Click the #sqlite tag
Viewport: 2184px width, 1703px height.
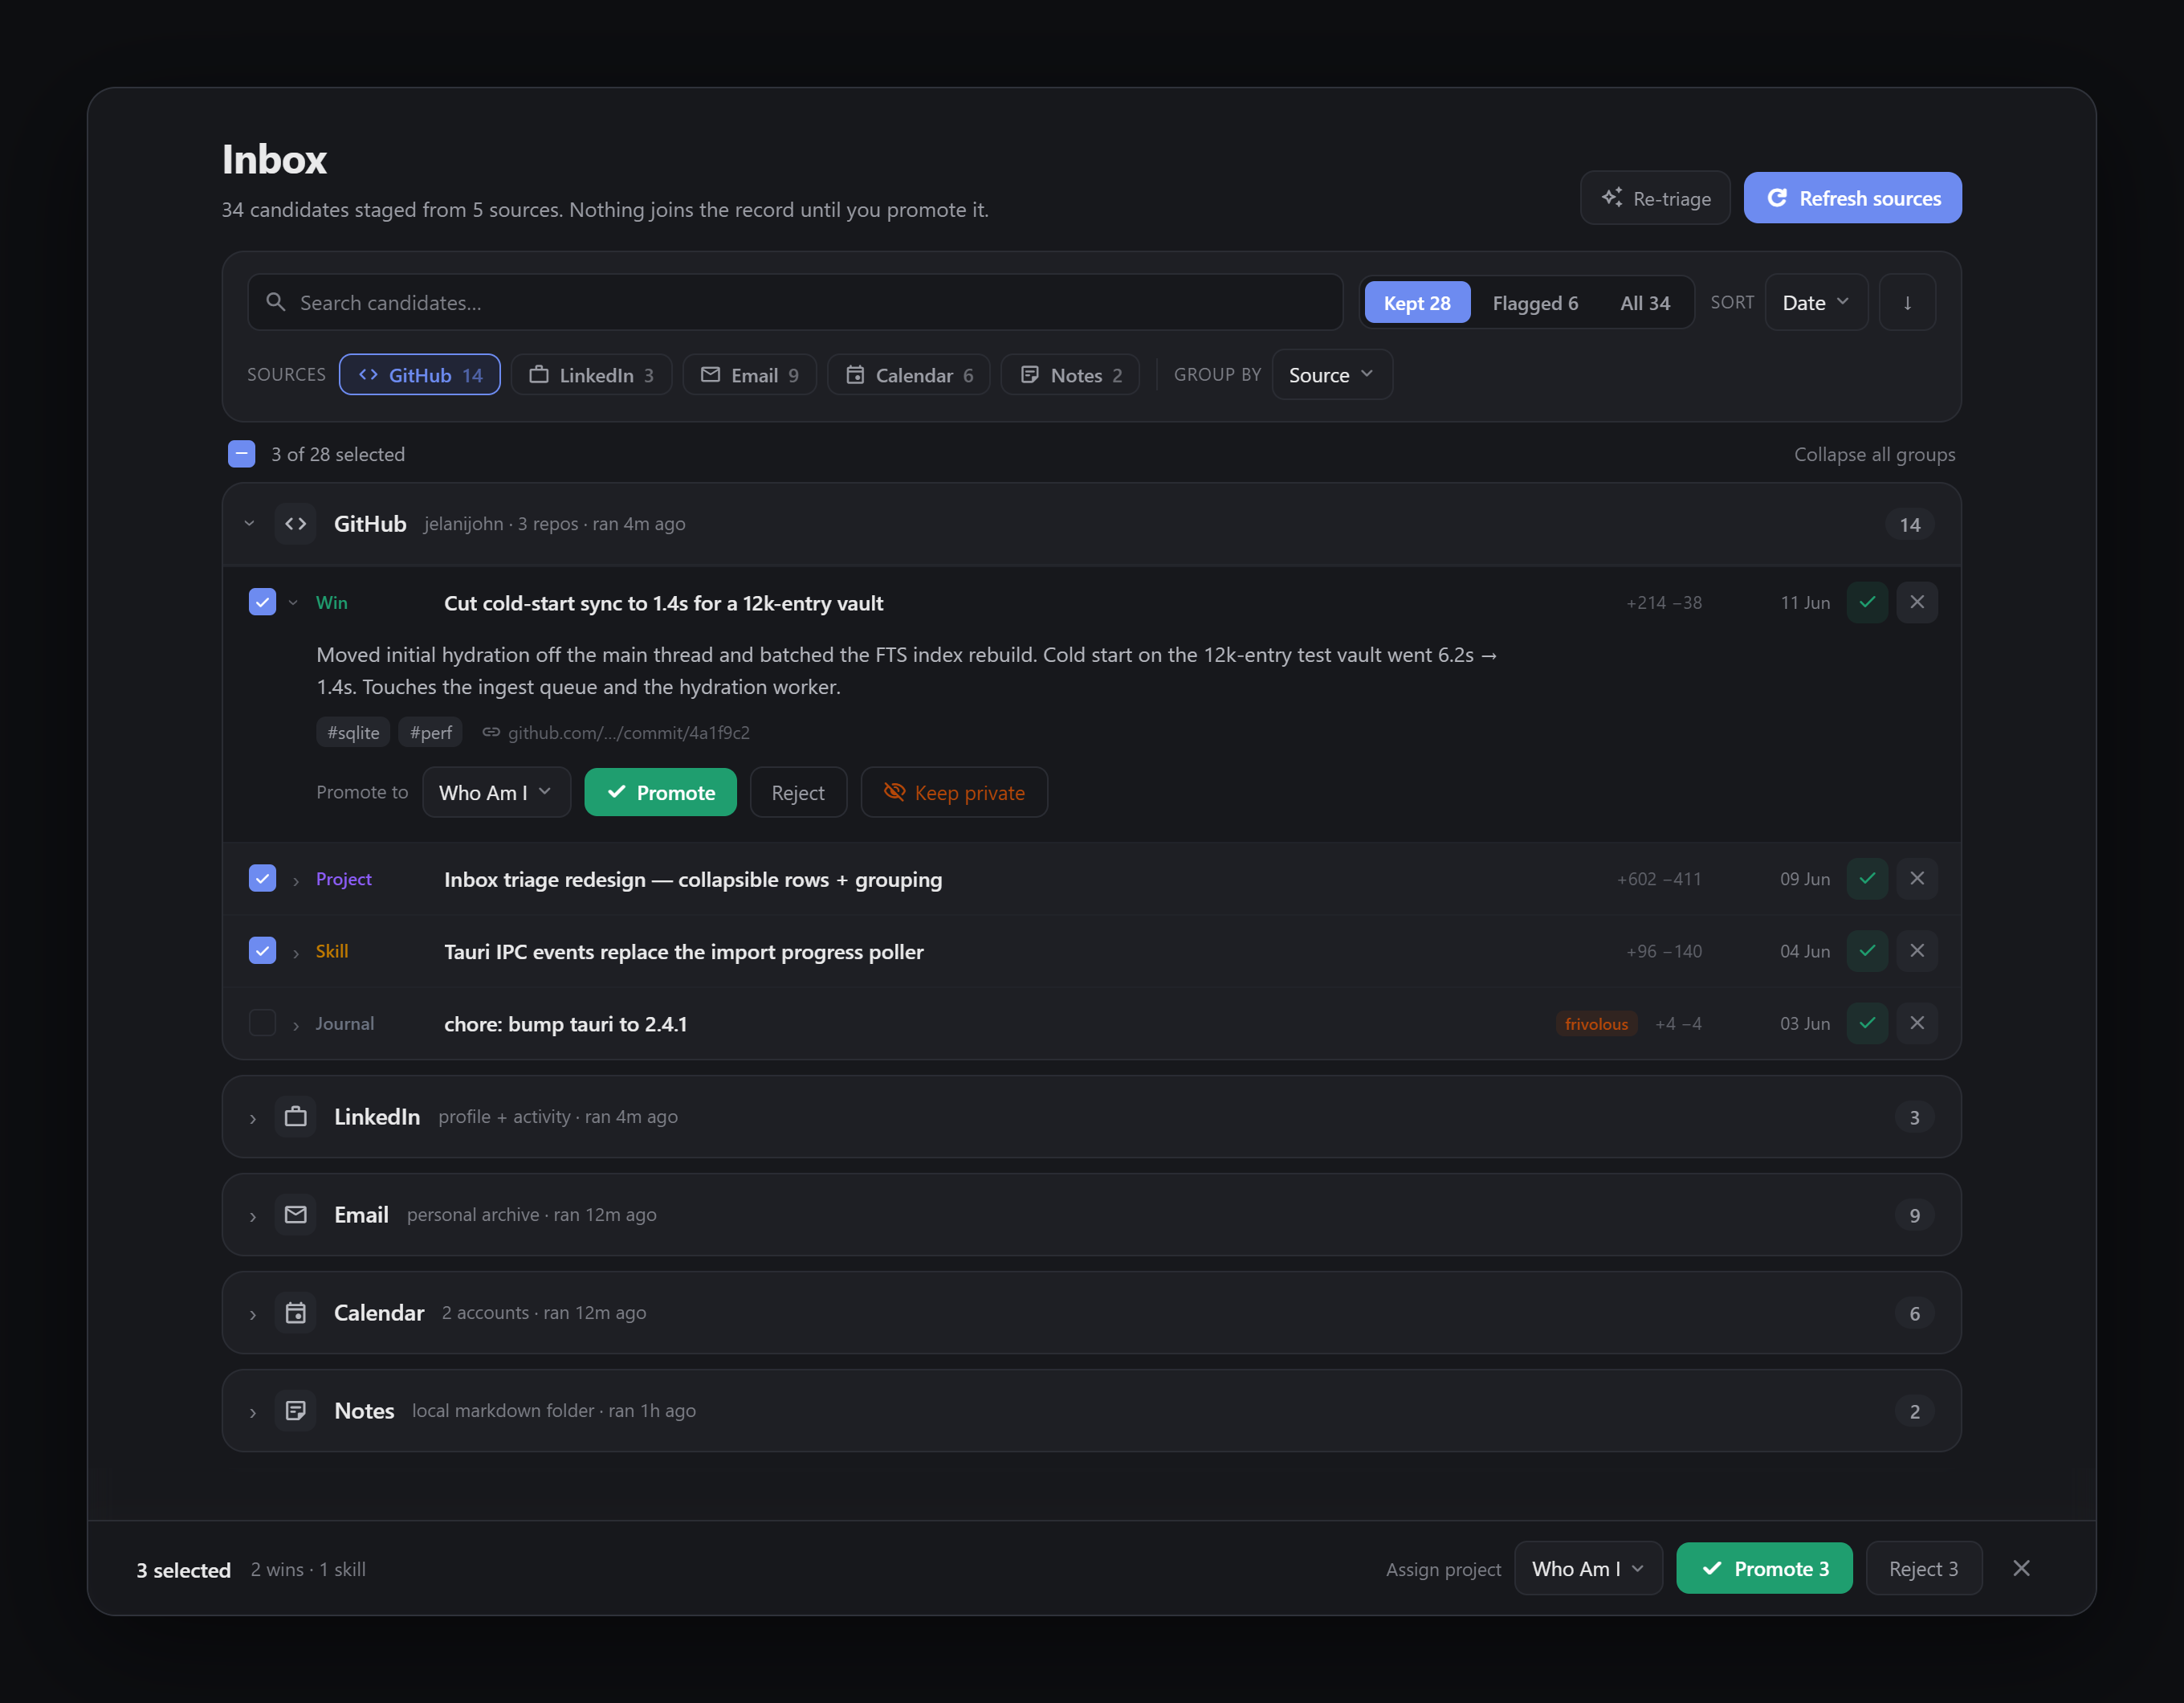353,733
